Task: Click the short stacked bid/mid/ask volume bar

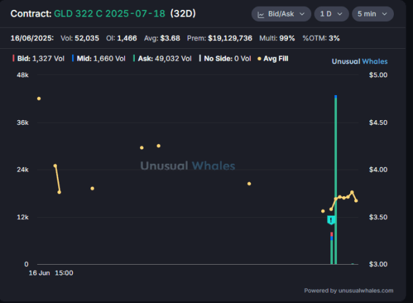Action: pos(332,248)
